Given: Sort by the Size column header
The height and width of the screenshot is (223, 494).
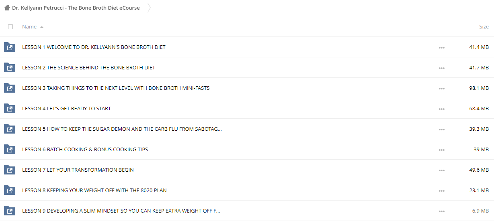Looking at the screenshot, I should (484, 27).
